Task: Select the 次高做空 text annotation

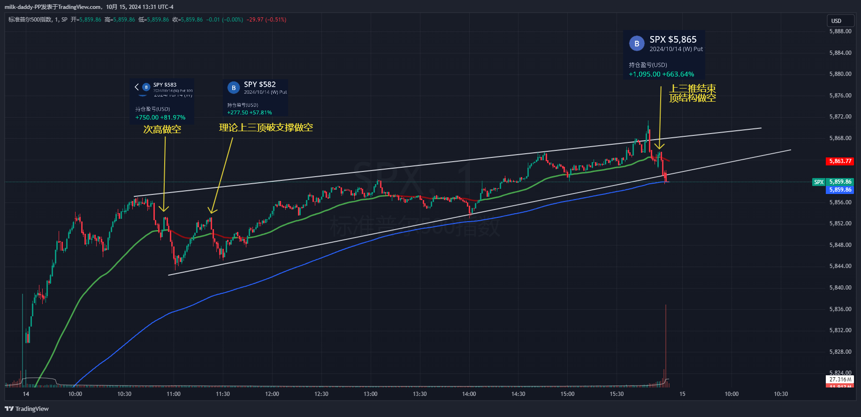Action: [x=162, y=129]
